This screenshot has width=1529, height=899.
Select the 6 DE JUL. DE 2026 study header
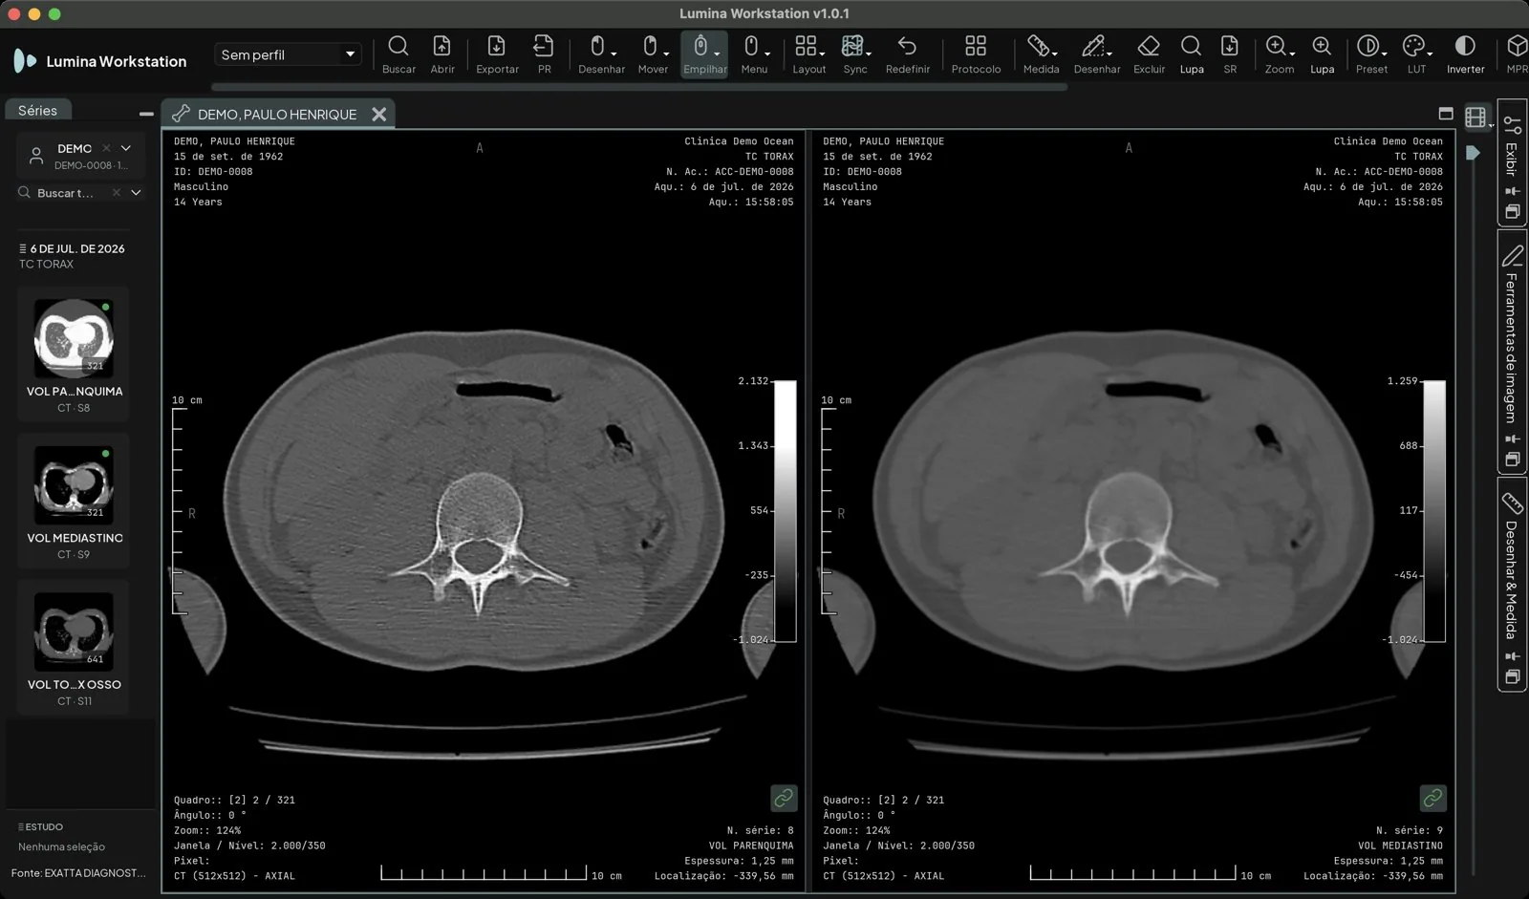tap(73, 248)
